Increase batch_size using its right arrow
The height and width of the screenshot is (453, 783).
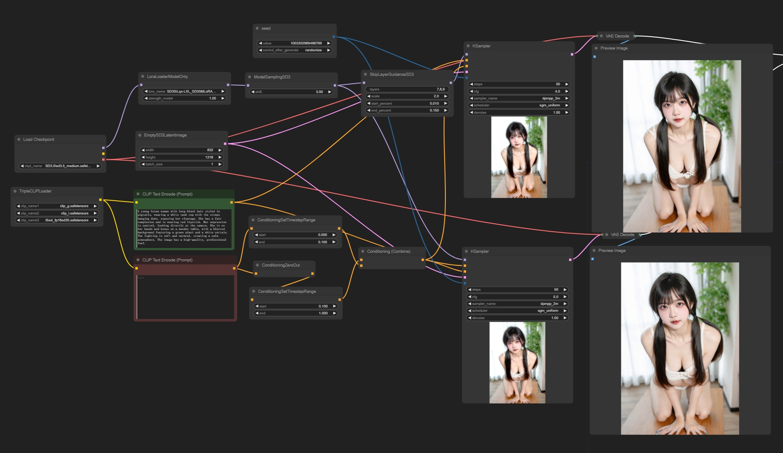220,164
